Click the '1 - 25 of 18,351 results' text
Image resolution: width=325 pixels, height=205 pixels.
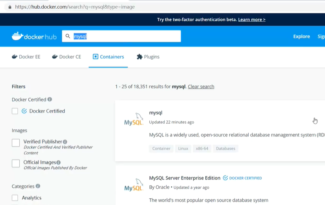pyautogui.click(x=143, y=86)
